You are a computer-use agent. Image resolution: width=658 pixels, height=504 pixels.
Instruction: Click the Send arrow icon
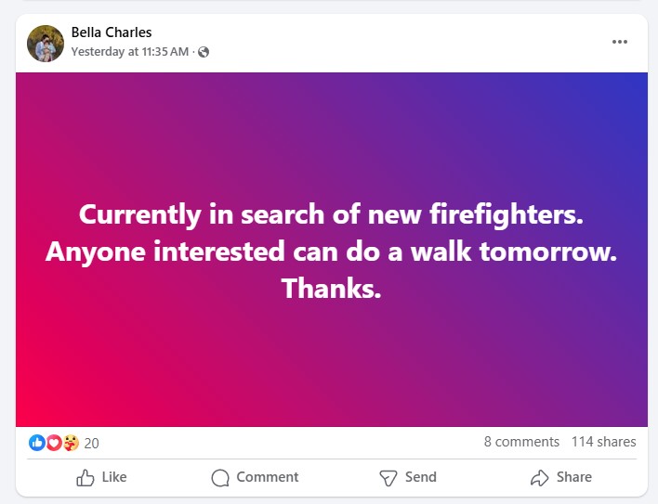pyautogui.click(x=388, y=478)
